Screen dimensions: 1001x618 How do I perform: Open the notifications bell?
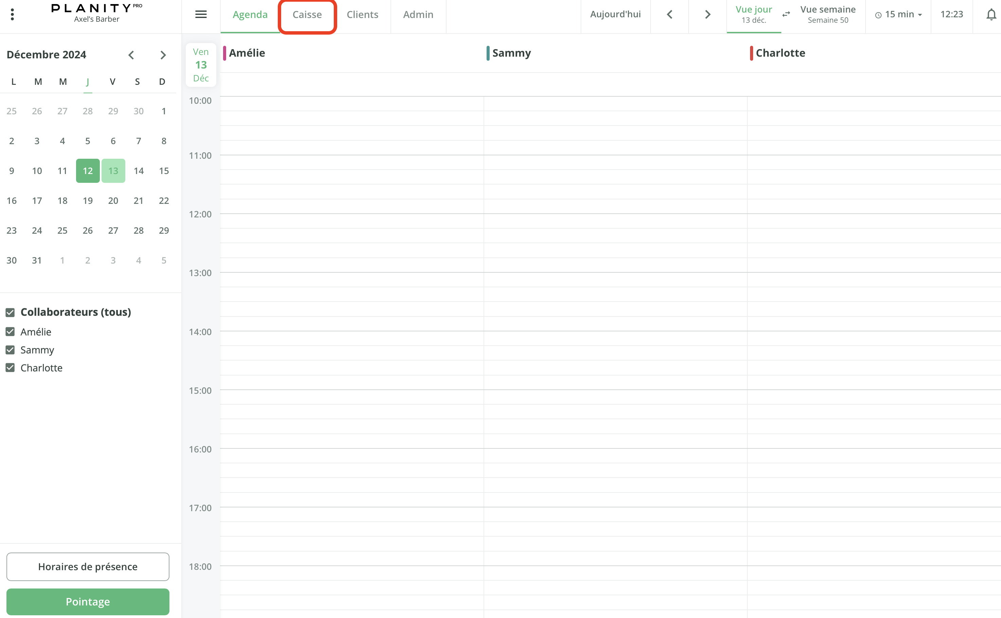(990, 15)
